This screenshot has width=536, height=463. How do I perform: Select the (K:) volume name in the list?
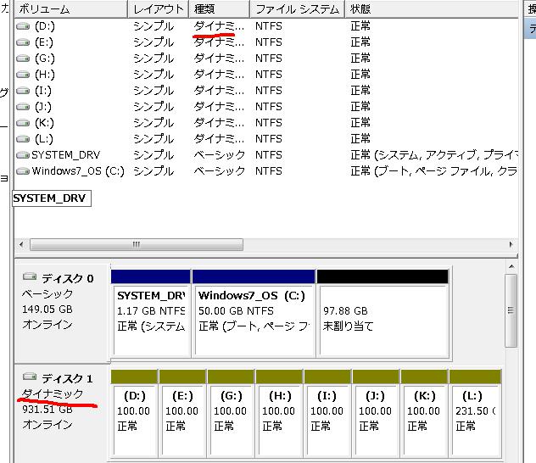[44, 123]
